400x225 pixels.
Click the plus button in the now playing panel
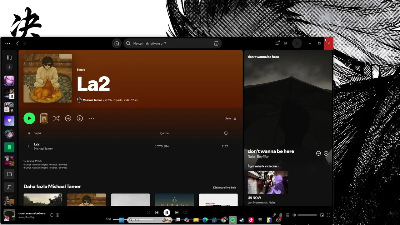pos(326,153)
